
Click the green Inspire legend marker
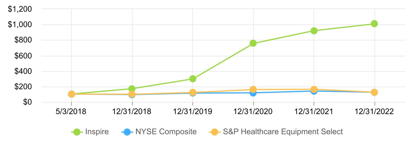coord(77,132)
